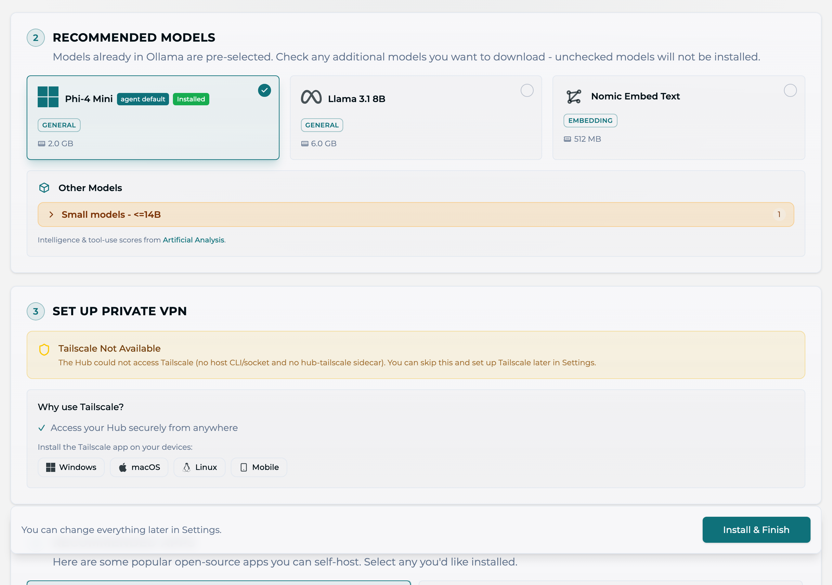Click the Windows logo icon in Tailscale installs
832x585 pixels.
(51, 467)
